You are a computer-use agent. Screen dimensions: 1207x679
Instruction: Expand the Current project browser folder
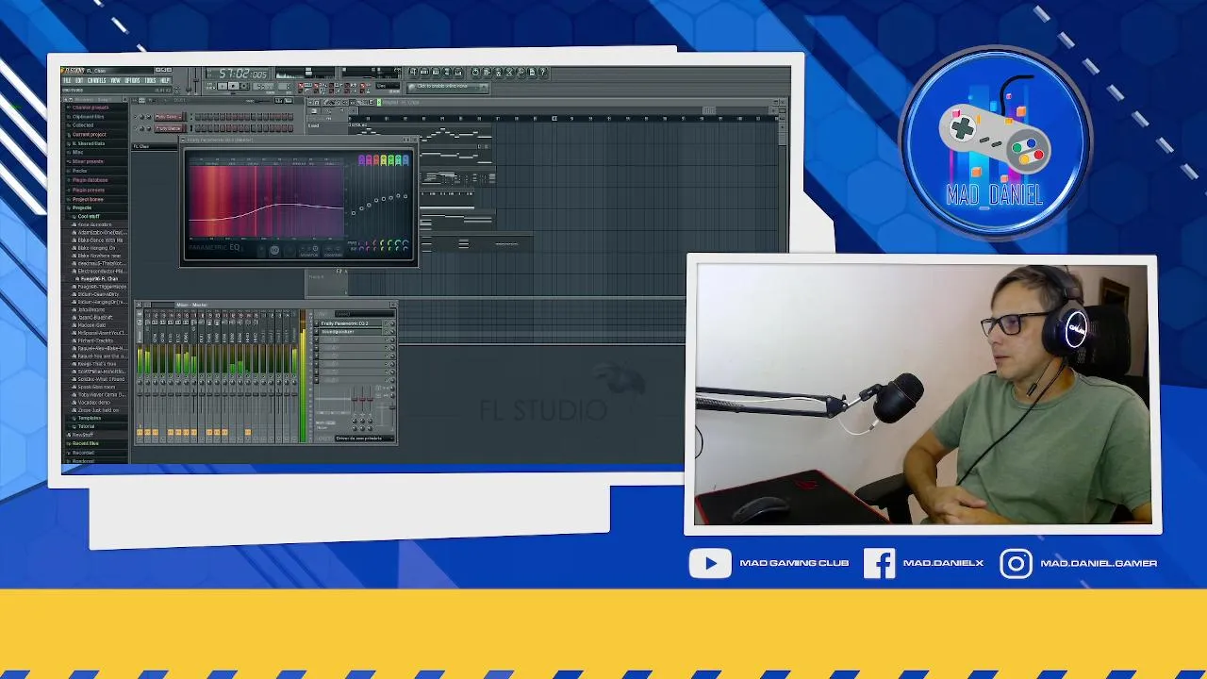point(89,134)
